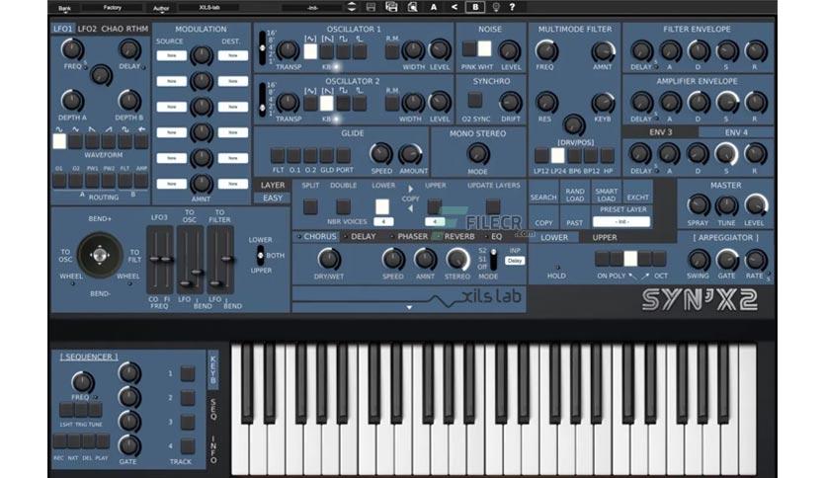Open the PRESET LAYER -init- dropdown

click(621, 221)
